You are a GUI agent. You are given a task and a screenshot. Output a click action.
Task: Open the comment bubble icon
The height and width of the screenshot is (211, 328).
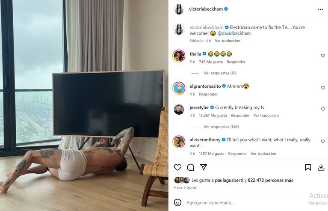pyautogui.click(x=191, y=167)
